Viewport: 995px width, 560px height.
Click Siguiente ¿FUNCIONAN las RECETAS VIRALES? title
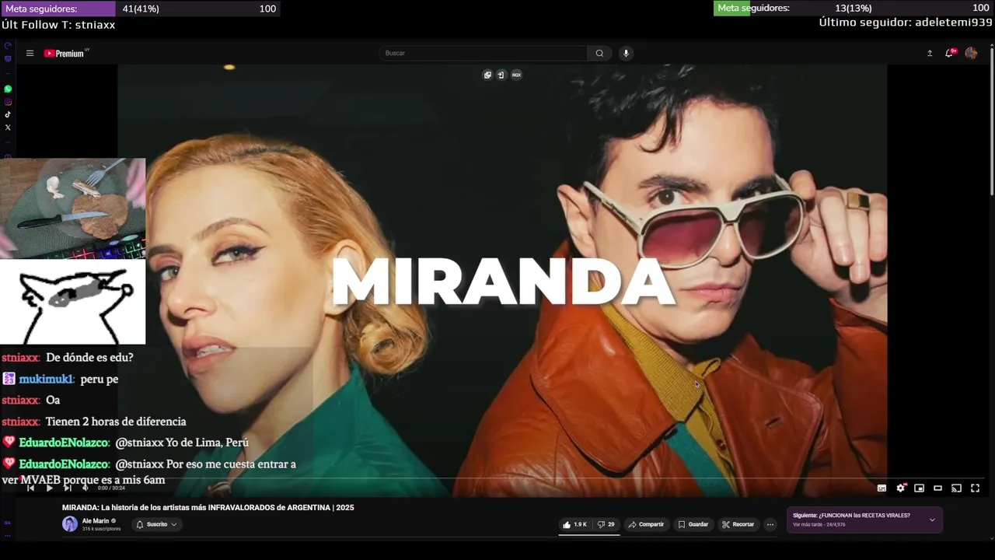(x=851, y=516)
